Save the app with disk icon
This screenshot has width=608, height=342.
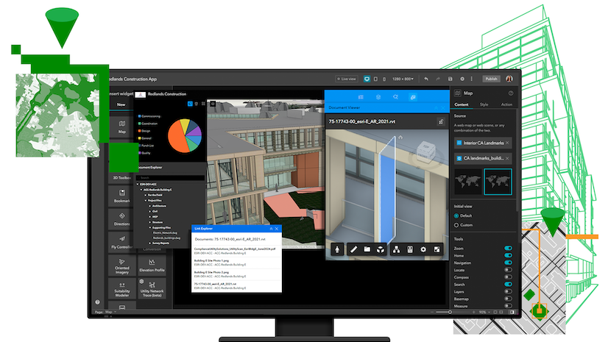coord(450,79)
